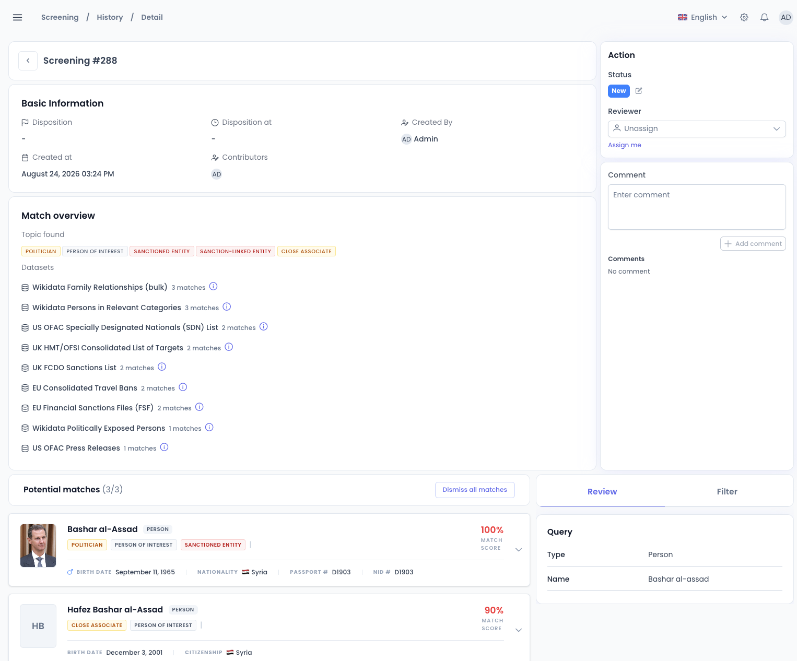This screenshot has width=797, height=661.
Task: Show info for US OFAC SDN List
Action: click(264, 327)
